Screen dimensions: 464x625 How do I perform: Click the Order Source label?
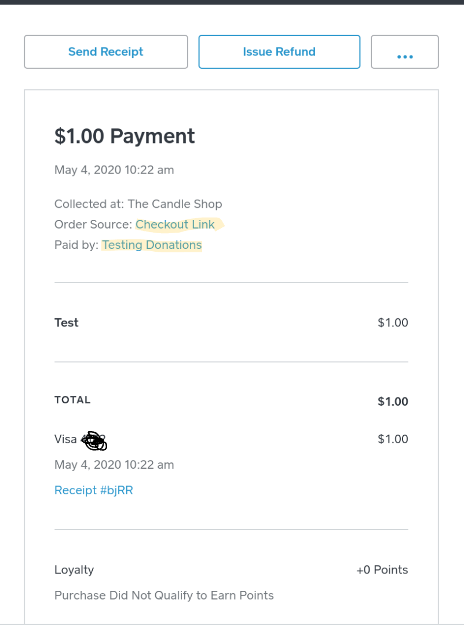tap(93, 225)
